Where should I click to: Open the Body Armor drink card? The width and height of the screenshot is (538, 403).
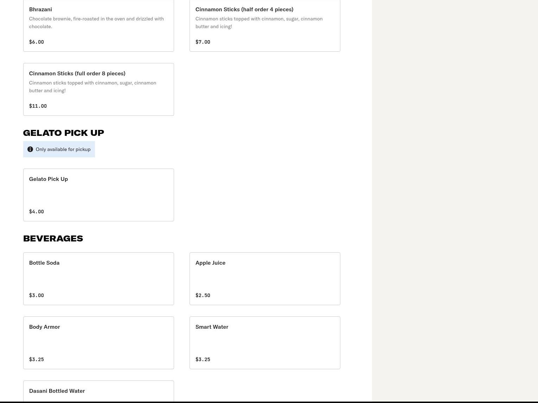(x=98, y=343)
